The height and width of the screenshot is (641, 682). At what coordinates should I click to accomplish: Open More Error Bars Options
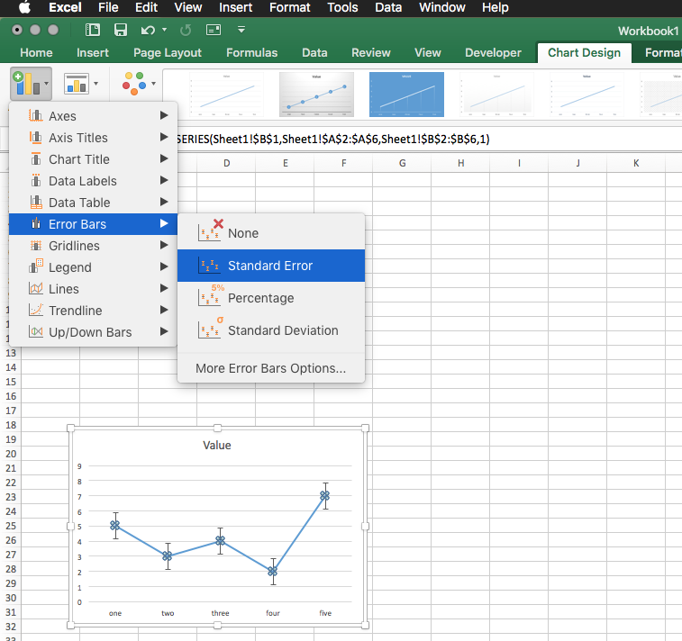[x=271, y=368]
